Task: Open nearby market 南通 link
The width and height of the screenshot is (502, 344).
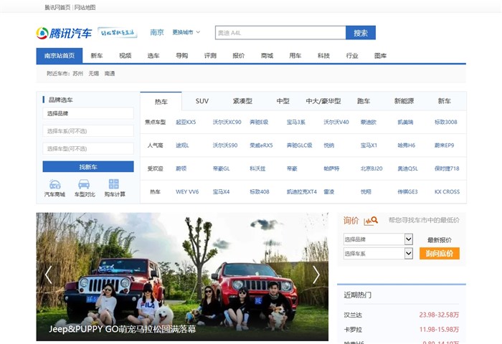Action: (x=110, y=73)
